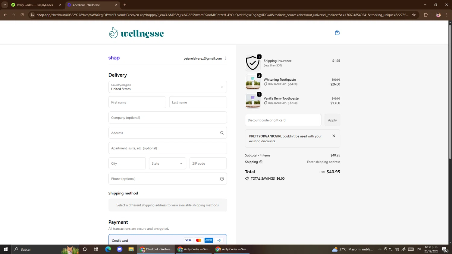The image size is (452, 254).
Task: Open tab search dropdown arrow
Action: tap(5, 5)
